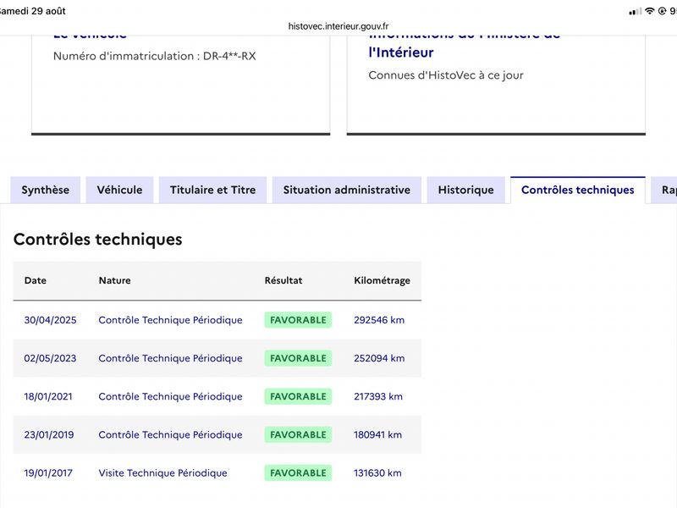Click the Nature column header
Viewport: 677px width, 508px height.
pyautogui.click(x=114, y=280)
